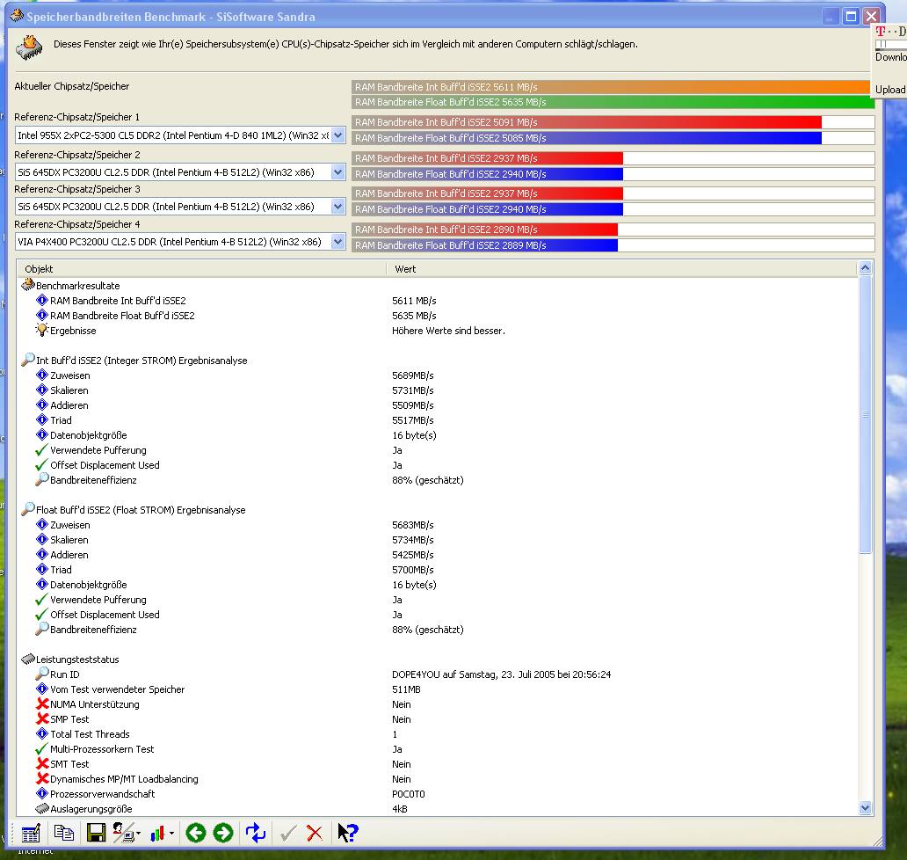Click the memory chip icon beside the description

(30, 47)
